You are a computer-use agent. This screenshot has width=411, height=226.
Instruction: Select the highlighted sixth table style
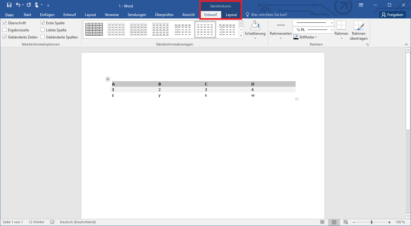[x=205, y=30]
